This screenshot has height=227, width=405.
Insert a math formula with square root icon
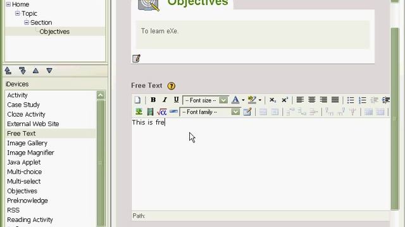[162, 112]
